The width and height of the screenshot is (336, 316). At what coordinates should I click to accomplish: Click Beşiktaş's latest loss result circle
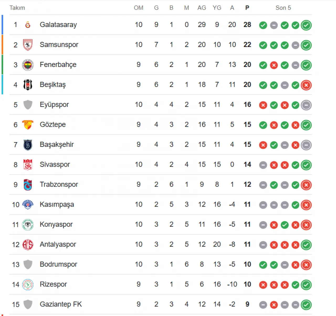[x=306, y=85]
